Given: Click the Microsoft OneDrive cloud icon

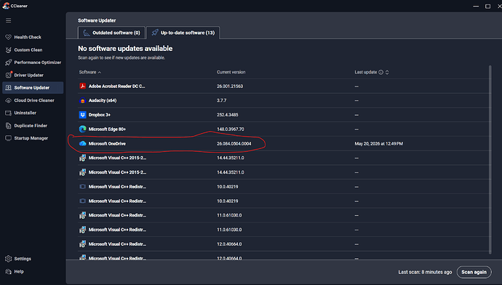Looking at the screenshot, I should click(83, 144).
